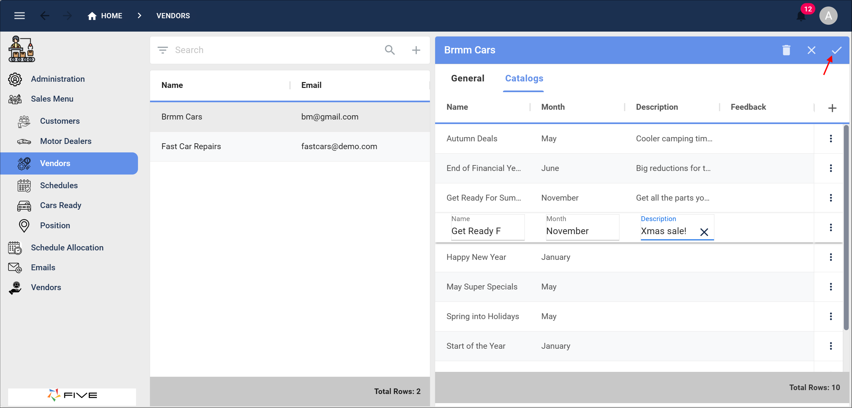Open the options menu for Start of the Year

pos(830,346)
